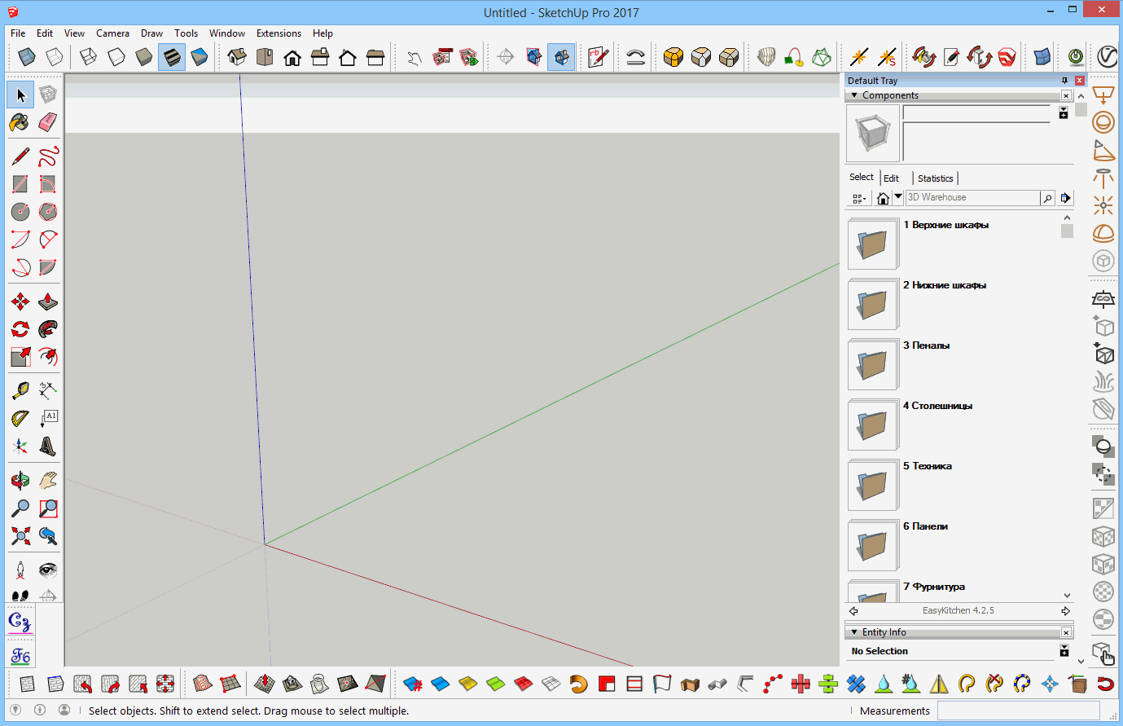Switch to the Statistics tab
The width and height of the screenshot is (1123, 726).
coord(935,178)
